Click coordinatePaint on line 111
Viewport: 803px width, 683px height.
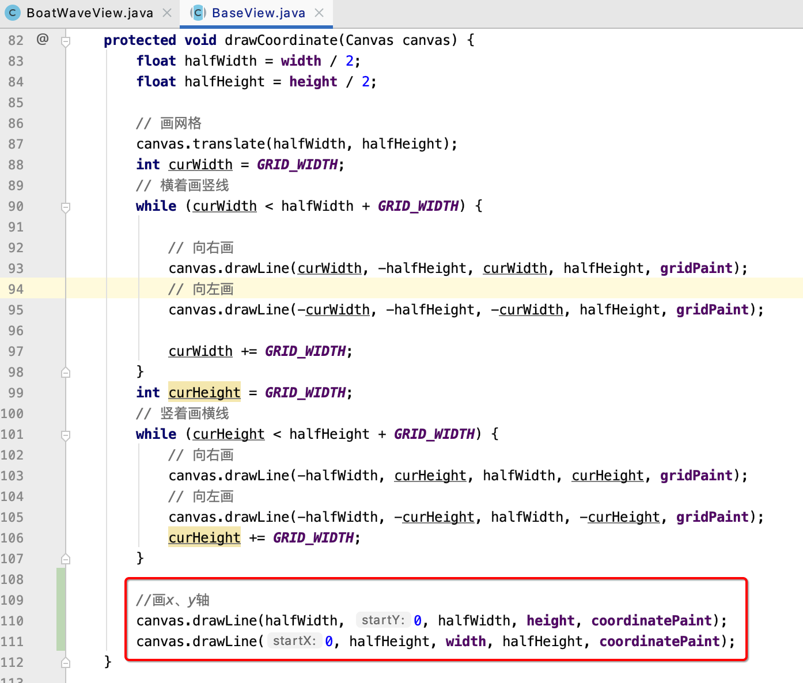click(660, 642)
